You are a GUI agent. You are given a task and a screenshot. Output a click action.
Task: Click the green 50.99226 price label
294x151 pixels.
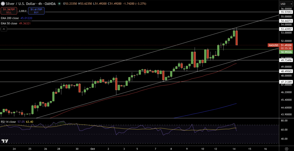(x=286, y=52)
